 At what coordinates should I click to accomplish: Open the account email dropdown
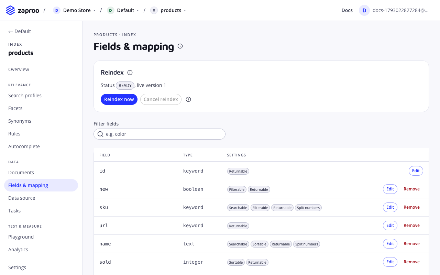(400, 10)
